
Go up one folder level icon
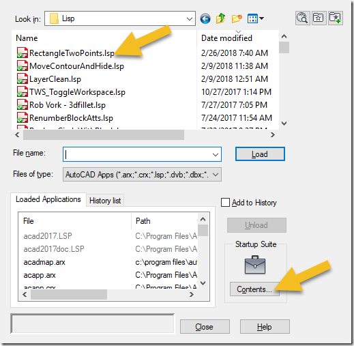pyautogui.click(x=220, y=18)
